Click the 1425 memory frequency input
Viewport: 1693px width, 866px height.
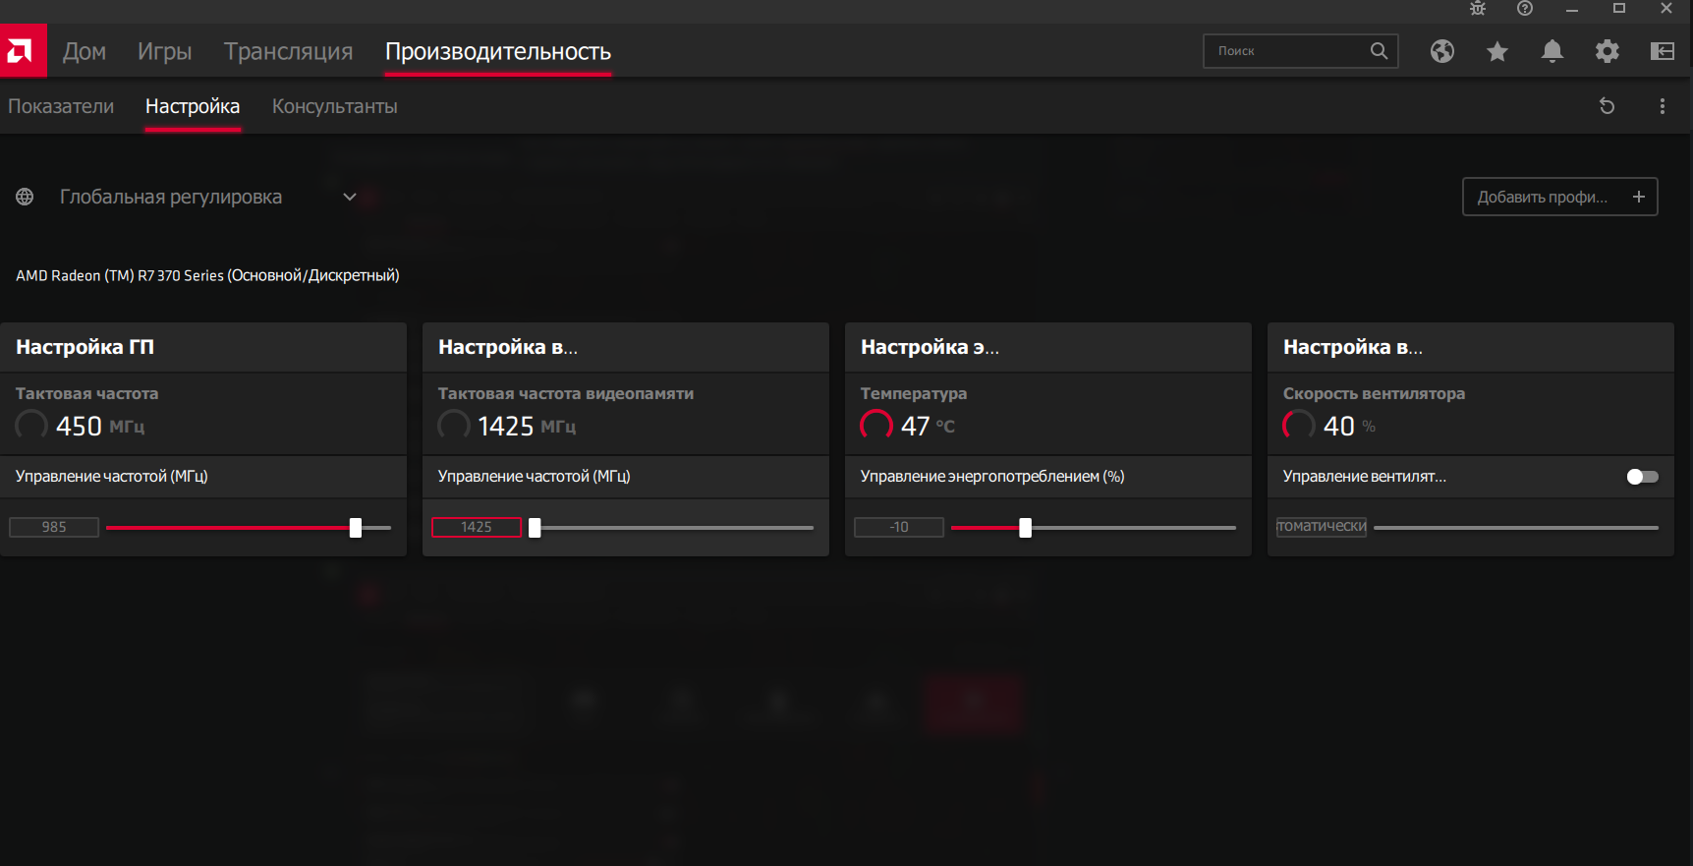(477, 528)
